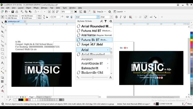Image resolution: width=193 pixels, height=109 pixels.
Task: Click the X position field
Action: (x=13, y=16)
